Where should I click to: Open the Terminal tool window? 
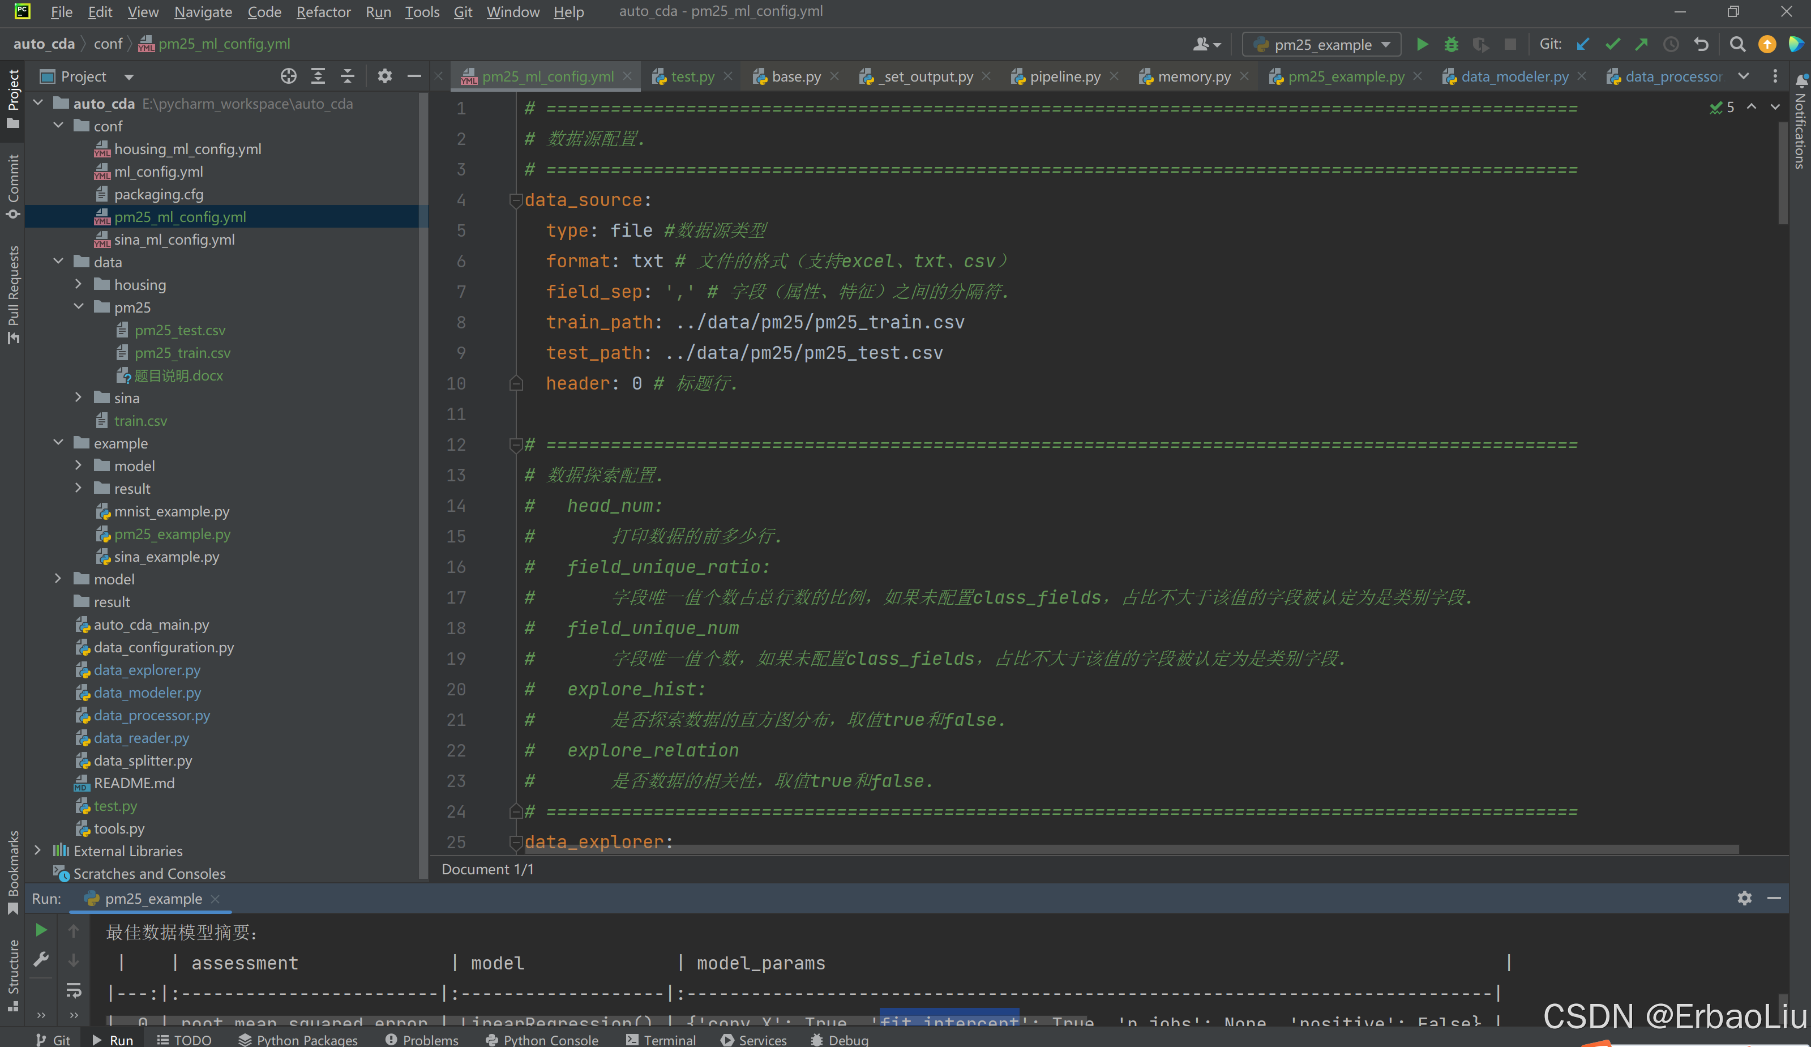[x=661, y=1039]
